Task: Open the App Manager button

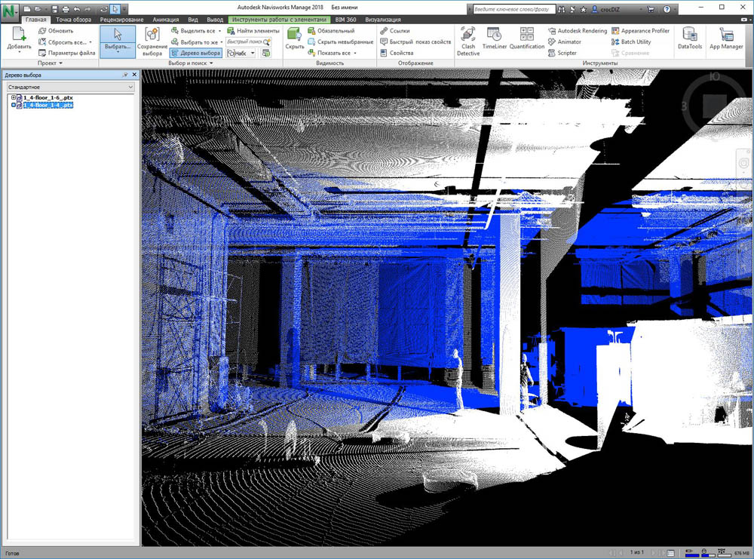Action: [x=726, y=39]
